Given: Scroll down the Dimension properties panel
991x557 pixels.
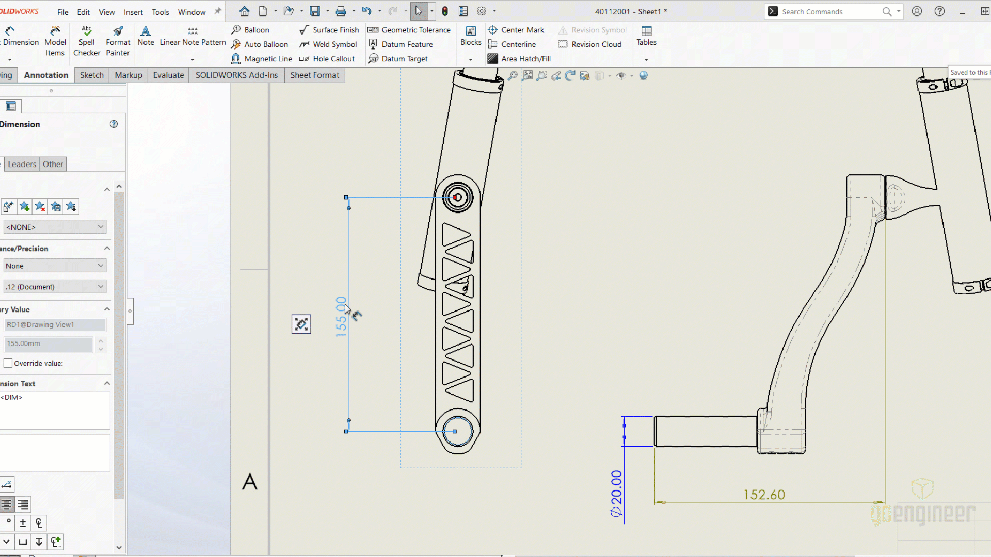Looking at the screenshot, I should tap(119, 548).
